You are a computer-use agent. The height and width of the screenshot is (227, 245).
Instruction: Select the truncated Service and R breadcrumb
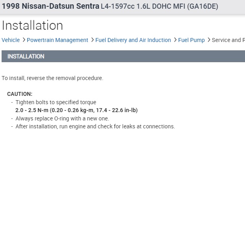(228, 40)
